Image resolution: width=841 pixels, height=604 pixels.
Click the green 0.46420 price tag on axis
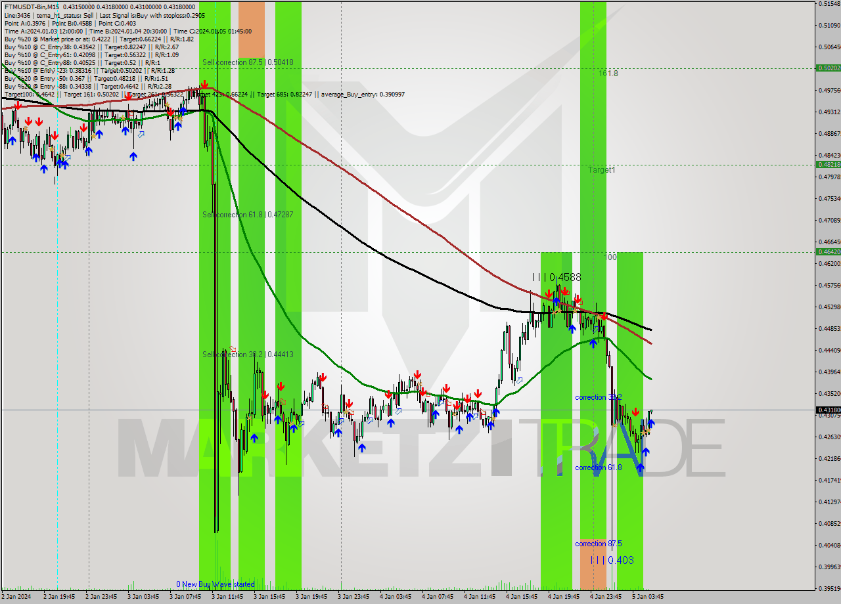click(x=828, y=251)
